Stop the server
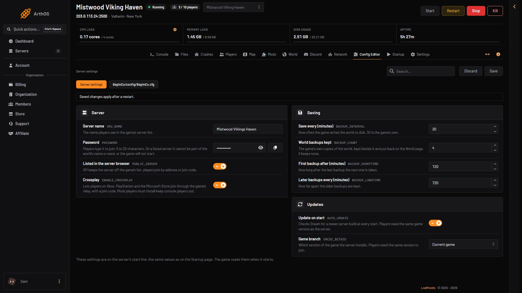This screenshot has width=522, height=293. click(x=476, y=11)
